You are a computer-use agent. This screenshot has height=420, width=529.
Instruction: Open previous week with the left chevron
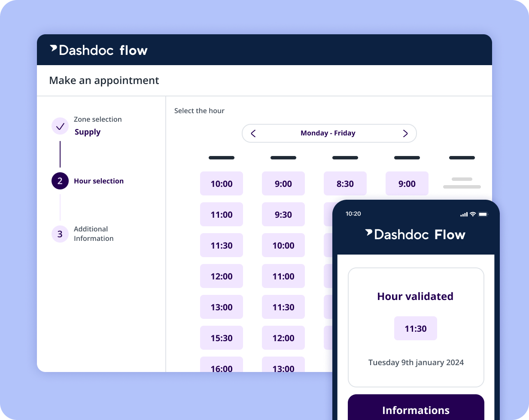click(253, 133)
